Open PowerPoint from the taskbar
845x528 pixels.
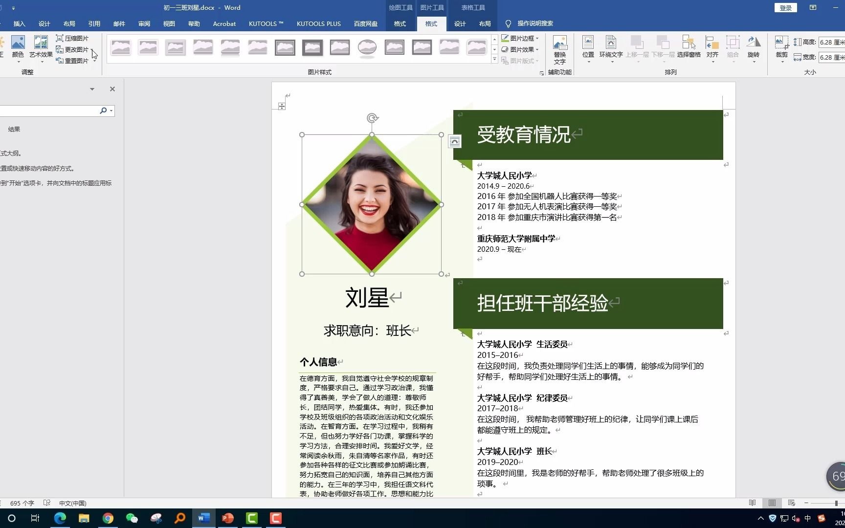227,518
